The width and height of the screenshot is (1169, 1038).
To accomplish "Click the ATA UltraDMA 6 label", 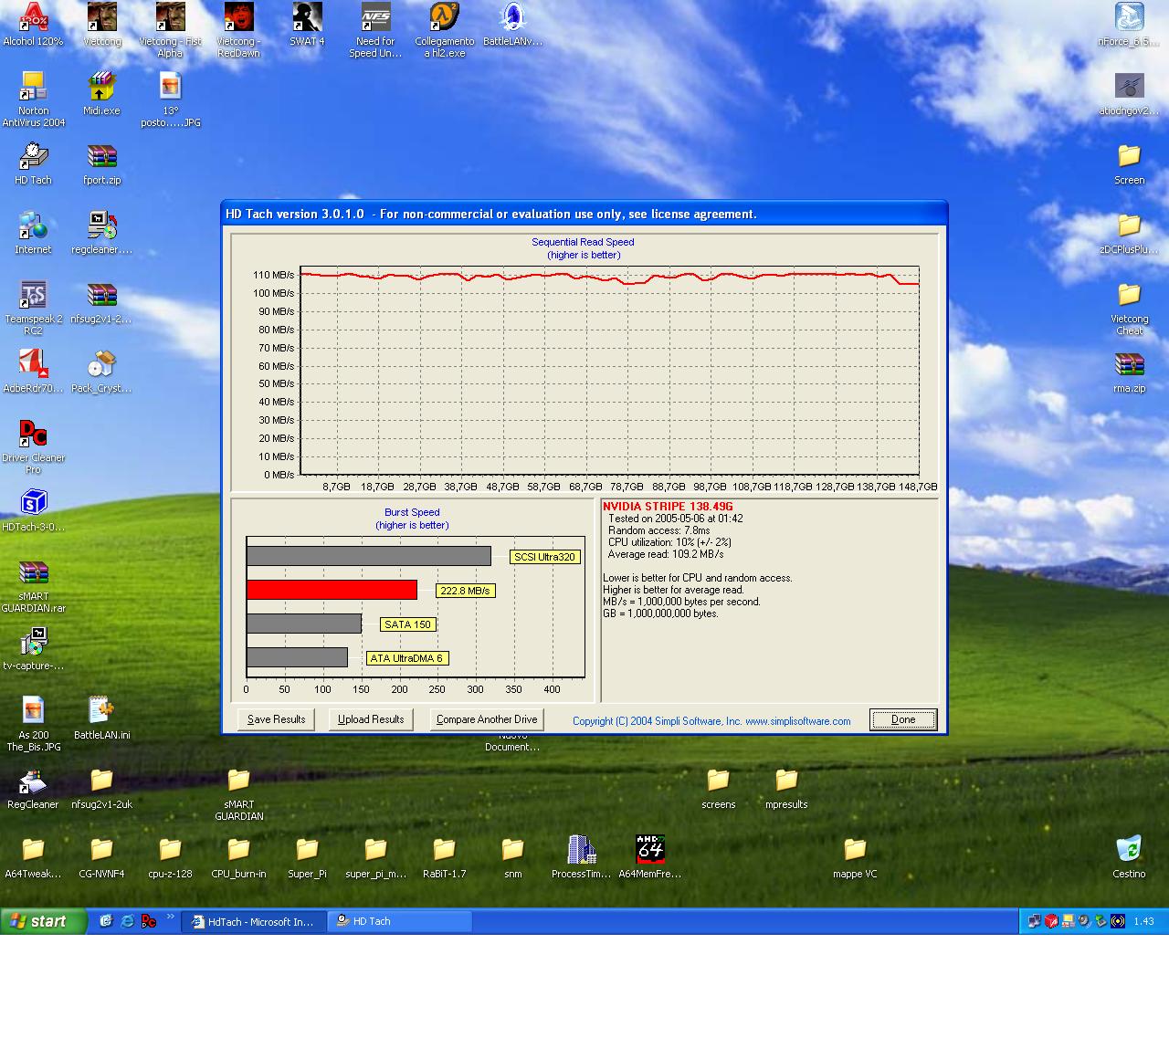I will (406, 658).
